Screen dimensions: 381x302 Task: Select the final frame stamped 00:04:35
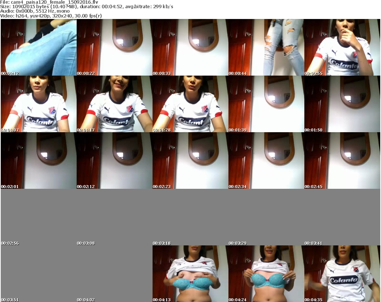click(342, 274)
